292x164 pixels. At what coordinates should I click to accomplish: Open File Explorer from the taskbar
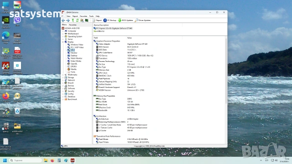46,160
